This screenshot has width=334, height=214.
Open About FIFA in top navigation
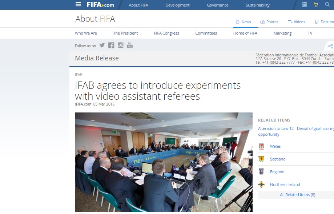click(138, 5)
